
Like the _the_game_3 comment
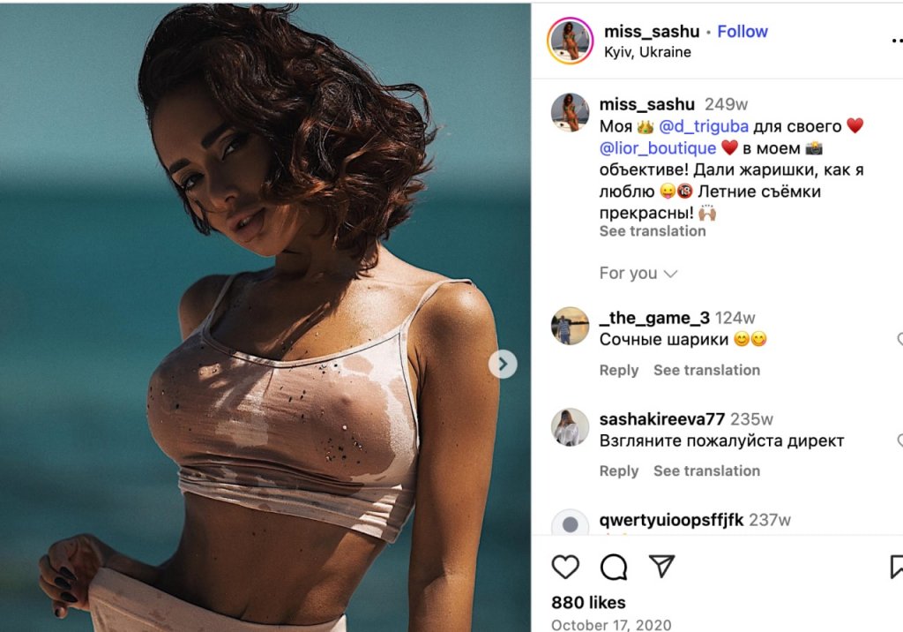900,339
